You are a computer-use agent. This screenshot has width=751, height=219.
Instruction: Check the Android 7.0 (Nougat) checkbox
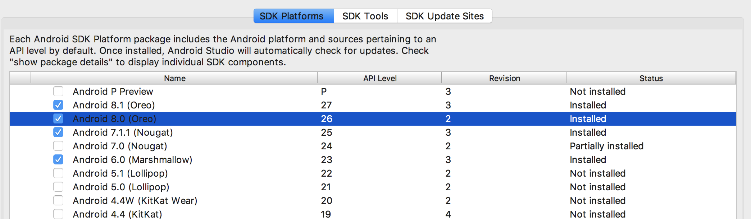click(x=58, y=146)
